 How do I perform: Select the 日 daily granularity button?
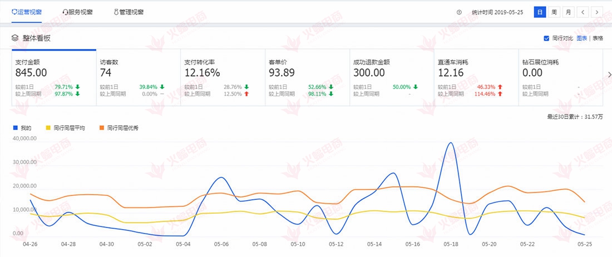pyautogui.click(x=540, y=12)
